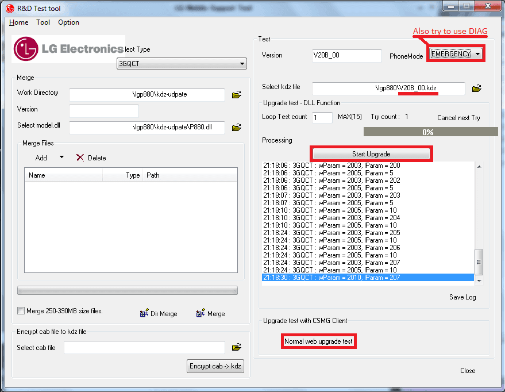Click the Close button
Viewport: 505px width, 392px height.
468,370
